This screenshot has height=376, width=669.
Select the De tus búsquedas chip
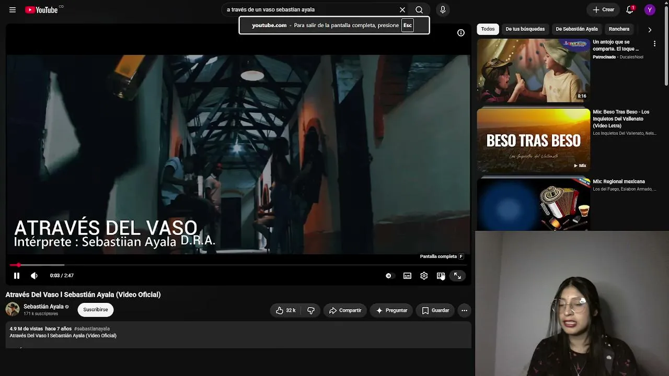(x=525, y=29)
